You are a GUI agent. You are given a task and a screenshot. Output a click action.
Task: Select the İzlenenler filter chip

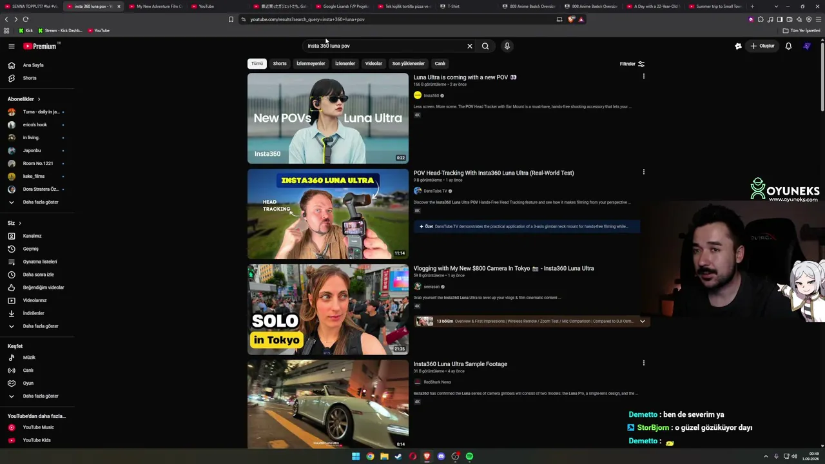click(x=345, y=64)
